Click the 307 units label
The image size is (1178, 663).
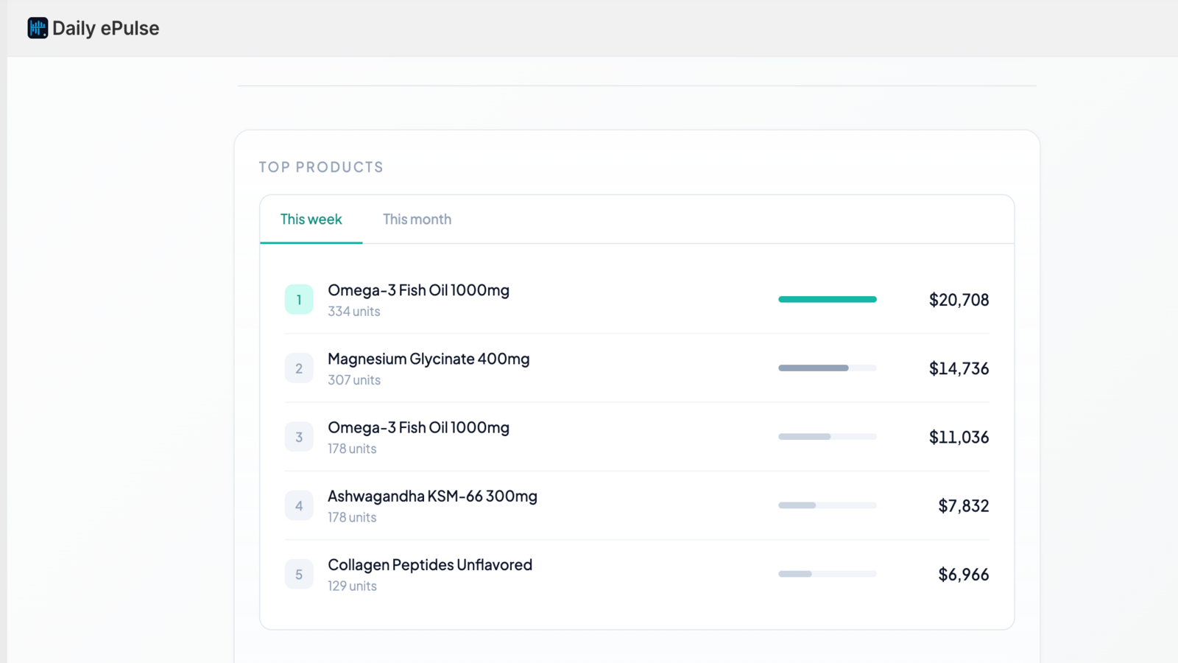click(x=354, y=380)
